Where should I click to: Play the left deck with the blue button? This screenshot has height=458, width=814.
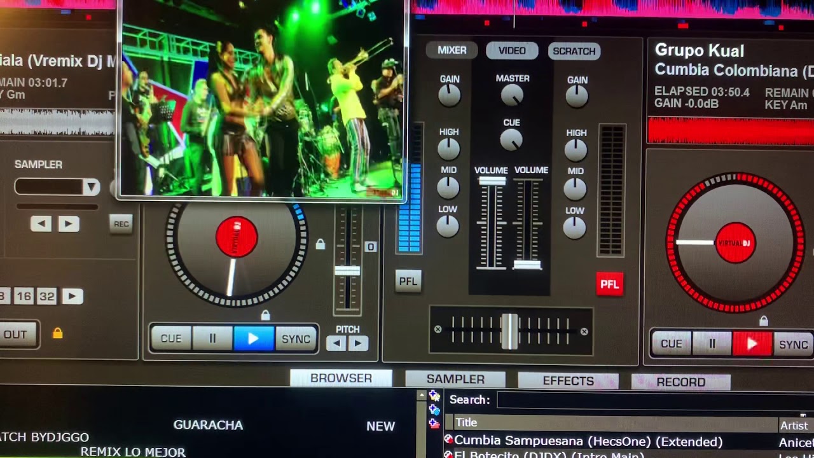253,338
